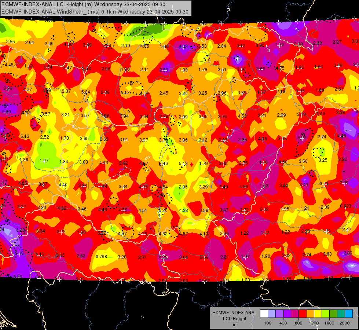The height and width of the screenshot is (330, 359).
Task: Click the wind shear value 4.32
Action: click(x=183, y=210)
